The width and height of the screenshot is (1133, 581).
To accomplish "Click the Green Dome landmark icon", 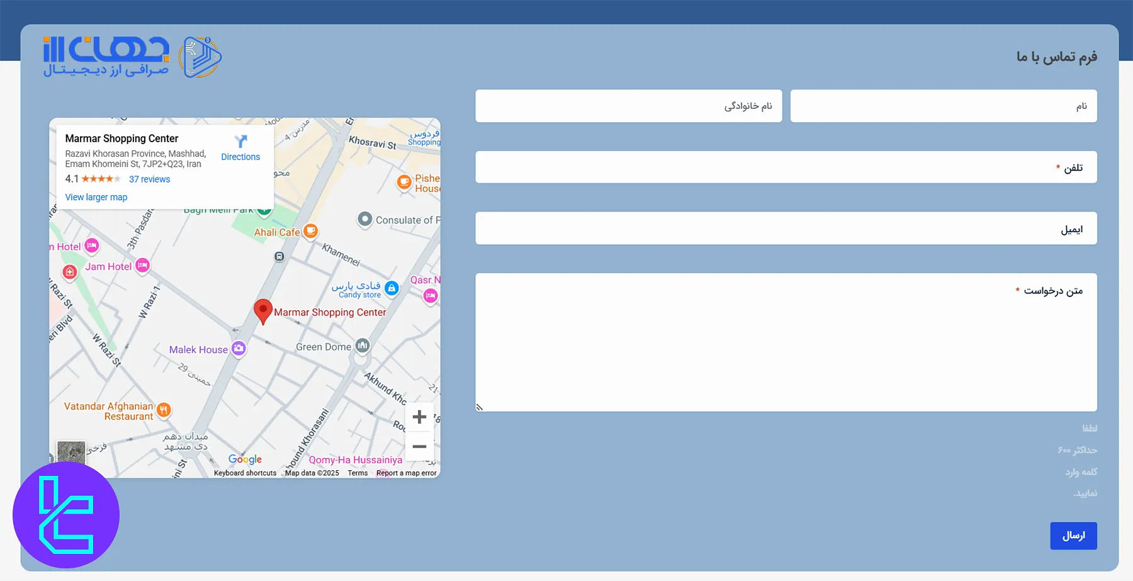I will [362, 346].
